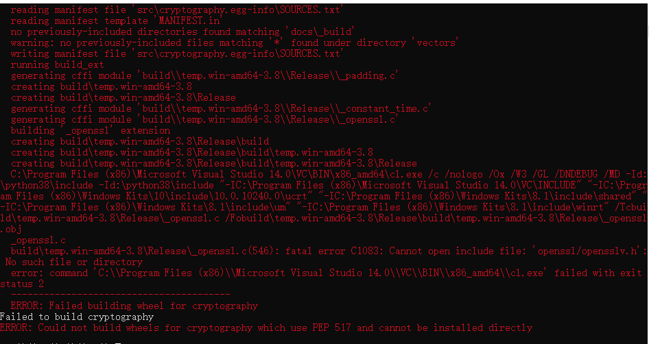Click the 'ERROR: Could not build wheels' line
Image resolution: width=649 pixels, height=344 pixels.
265,328
